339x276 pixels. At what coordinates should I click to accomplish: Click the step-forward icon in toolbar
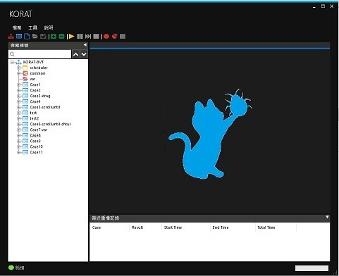pyautogui.click(x=88, y=37)
